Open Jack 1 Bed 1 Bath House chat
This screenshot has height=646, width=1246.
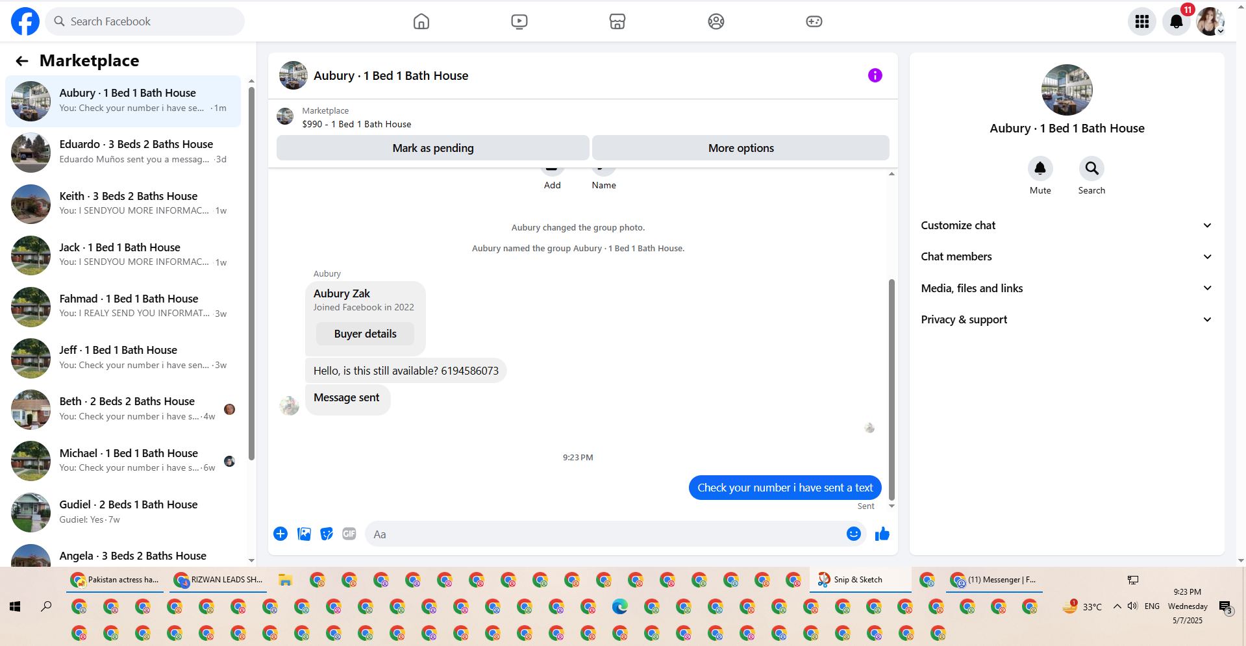tap(123, 255)
